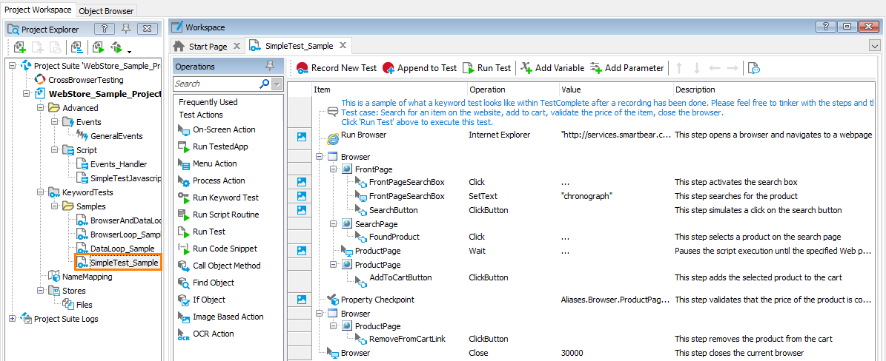Switch to Project Workspace tab
The image size is (886, 361).
[39, 10]
